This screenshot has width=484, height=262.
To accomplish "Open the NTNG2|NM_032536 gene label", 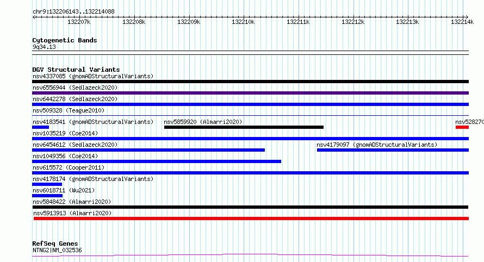I will [x=57, y=250].
